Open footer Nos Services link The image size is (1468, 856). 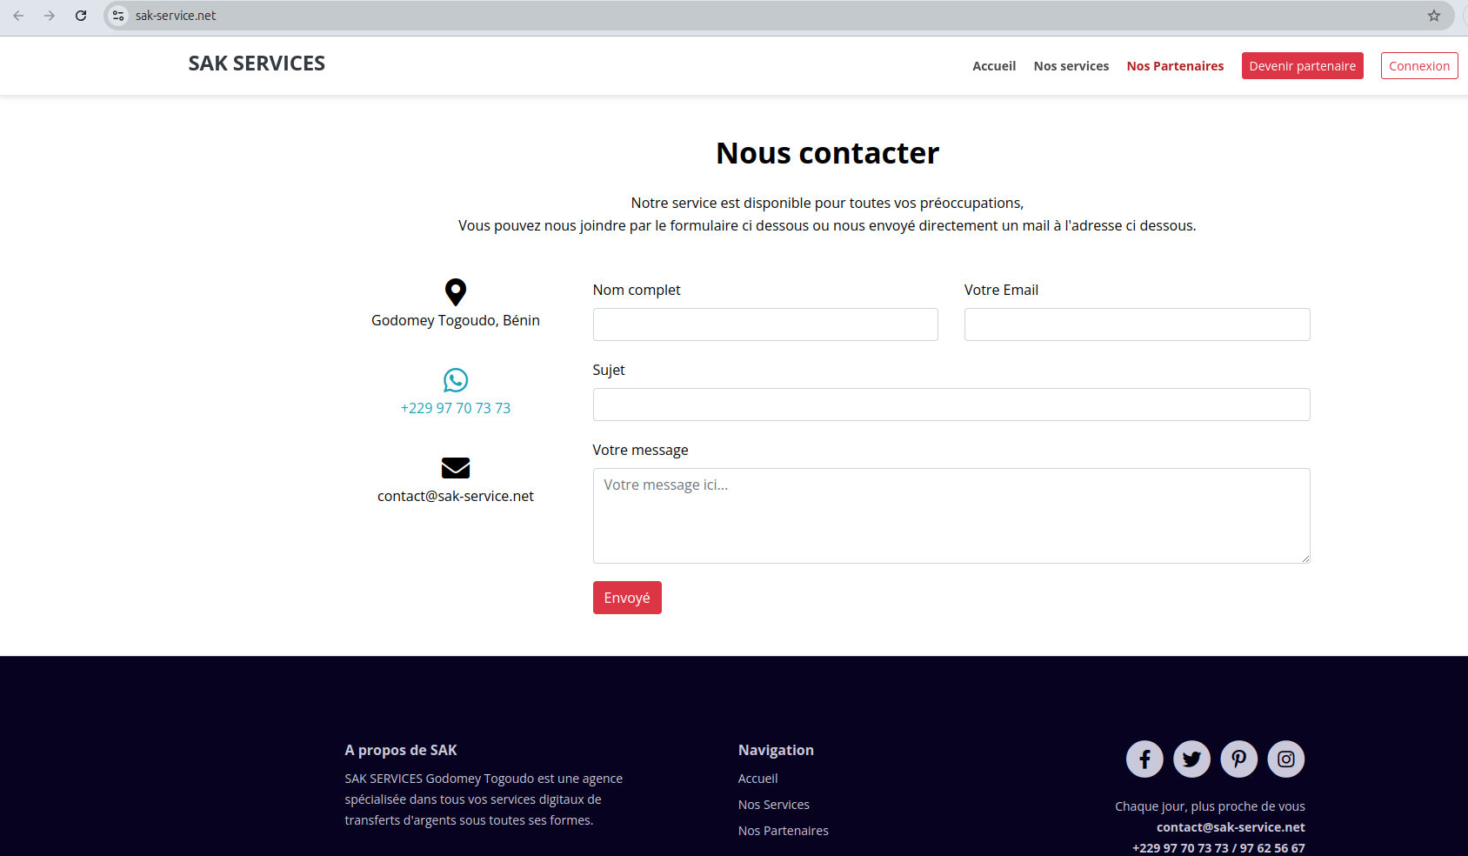(774, 805)
